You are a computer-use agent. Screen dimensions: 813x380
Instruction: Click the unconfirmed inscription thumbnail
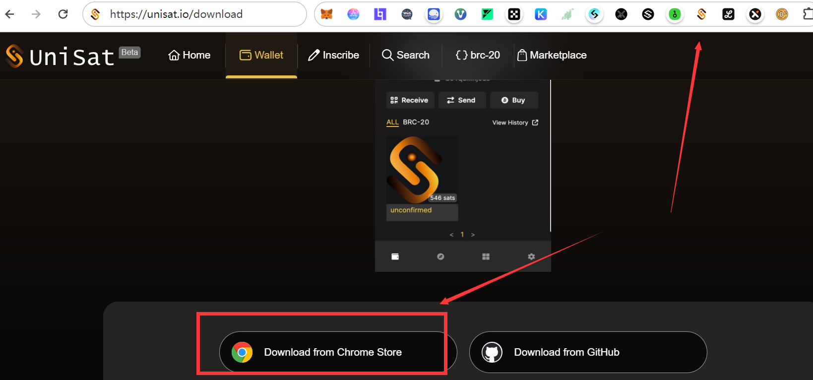click(x=422, y=170)
